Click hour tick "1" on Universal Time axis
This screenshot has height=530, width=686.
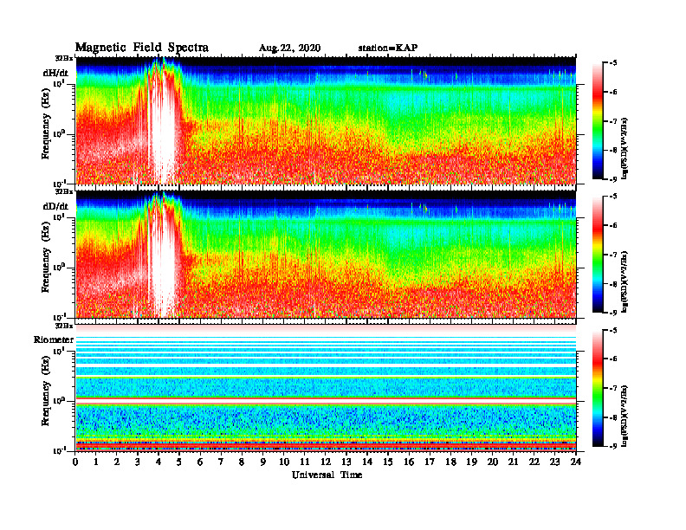tap(96, 462)
